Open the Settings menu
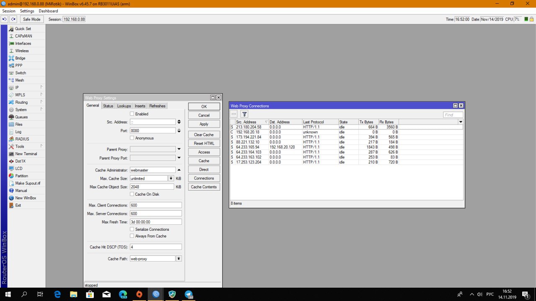The height and width of the screenshot is (301, 536). point(27,11)
